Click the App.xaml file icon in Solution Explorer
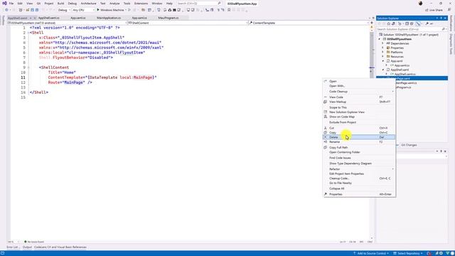This screenshot has width=455, height=256. (388, 61)
